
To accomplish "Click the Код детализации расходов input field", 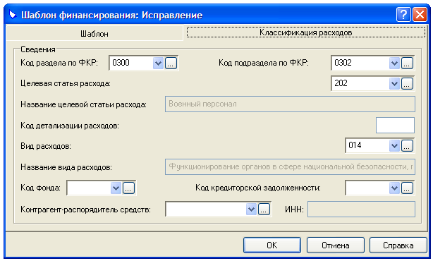I will click(395, 125).
